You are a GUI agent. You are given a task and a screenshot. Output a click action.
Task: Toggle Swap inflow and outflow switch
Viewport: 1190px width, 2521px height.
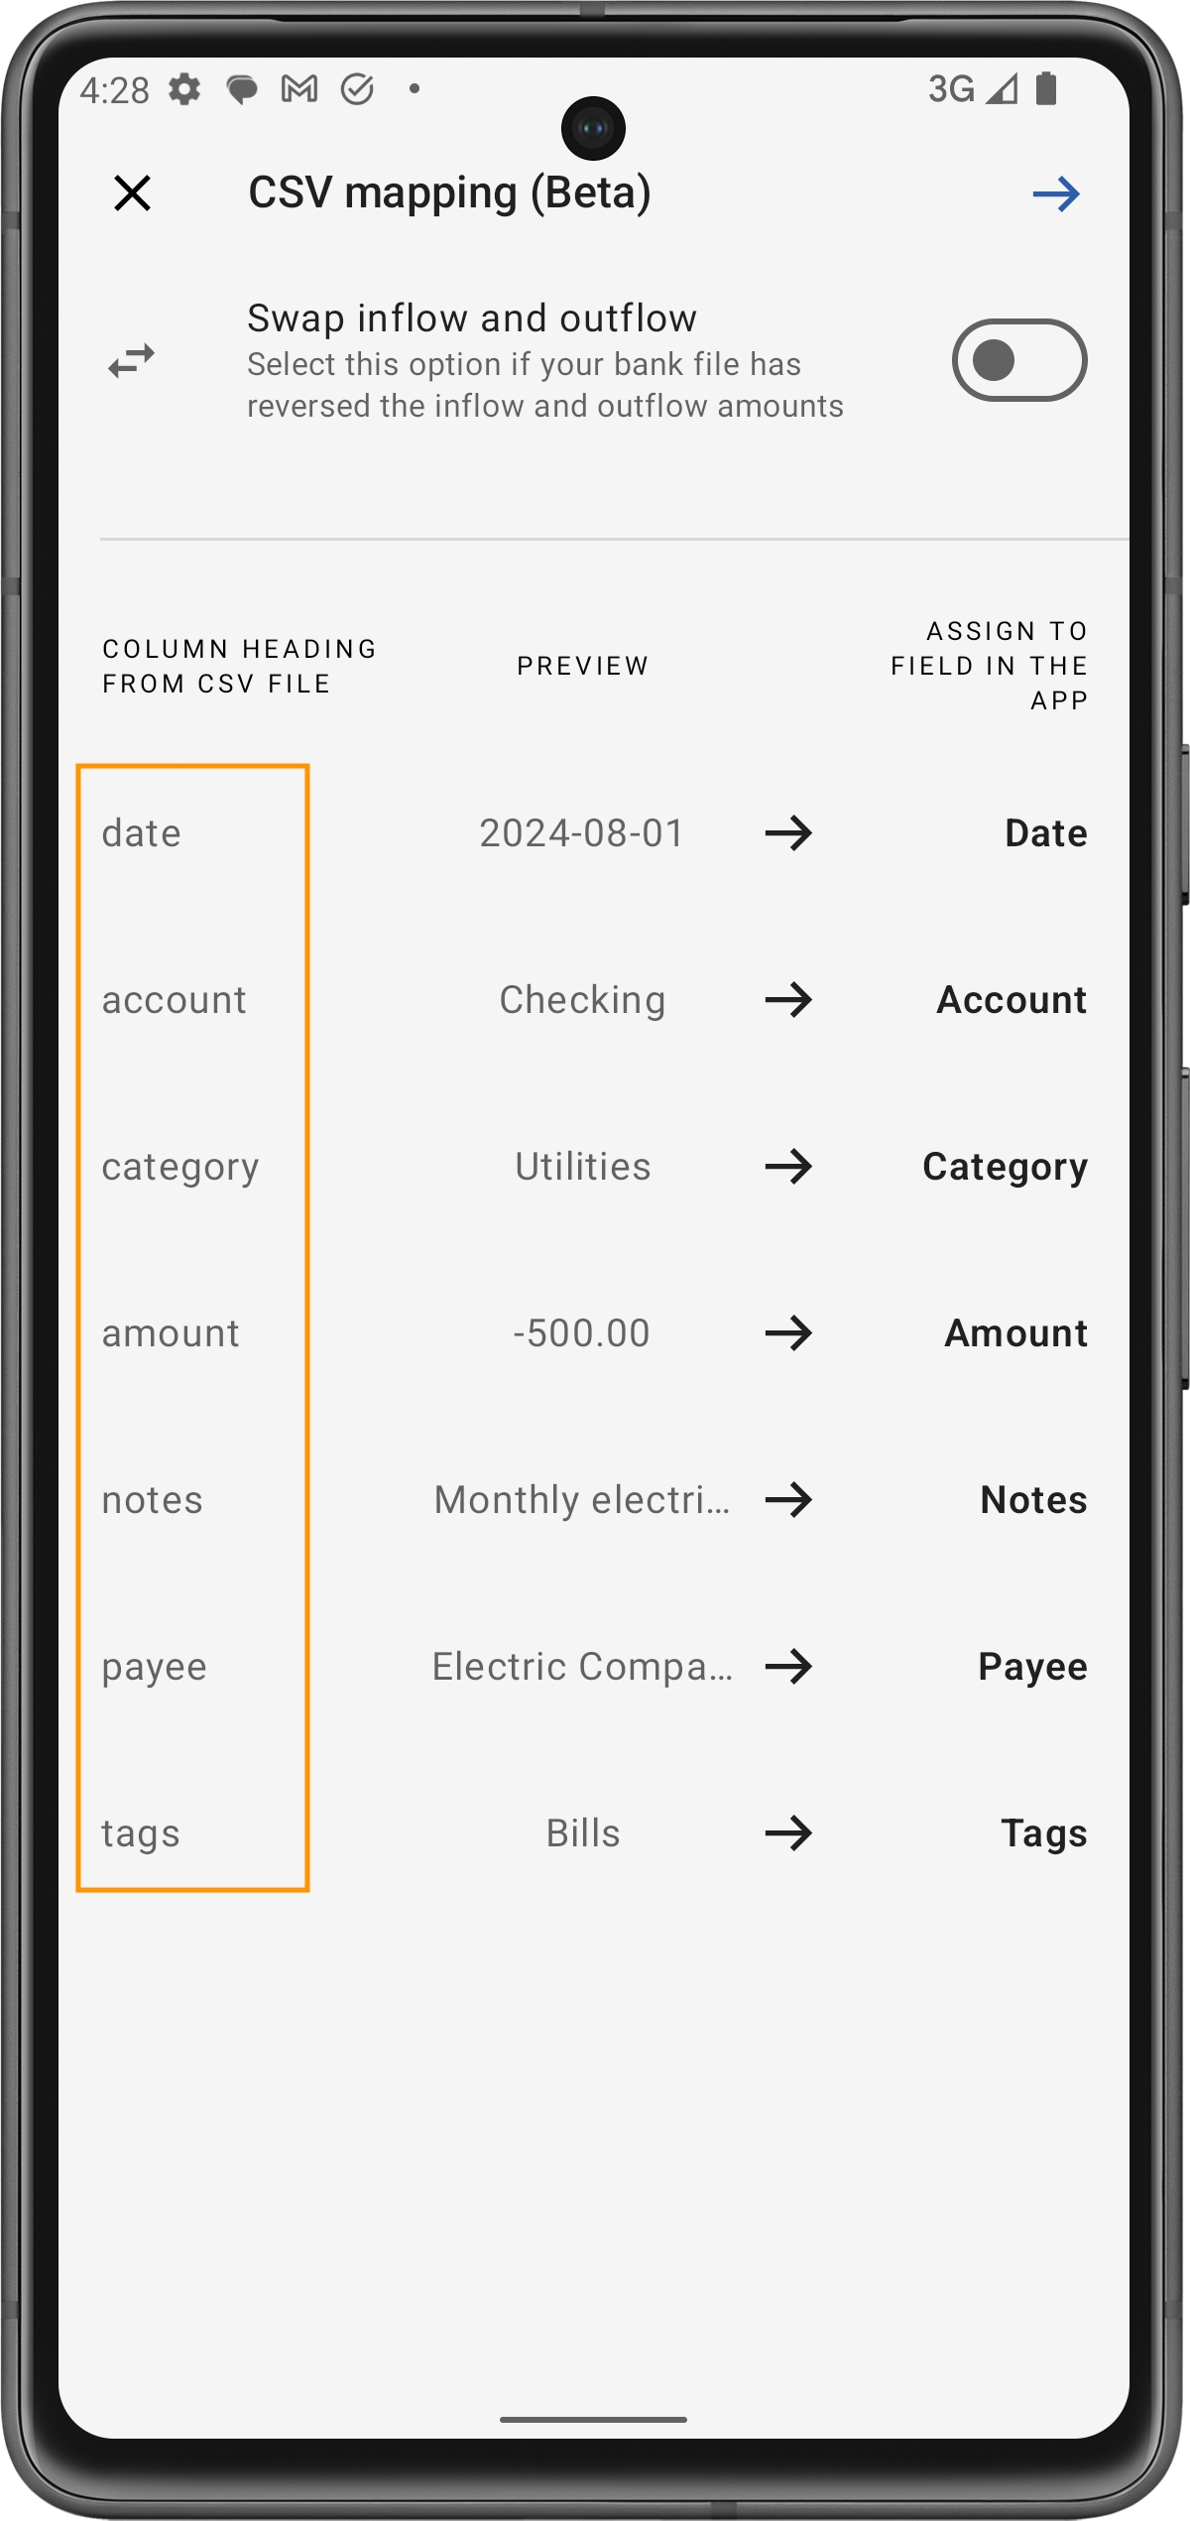coord(1018,360)
